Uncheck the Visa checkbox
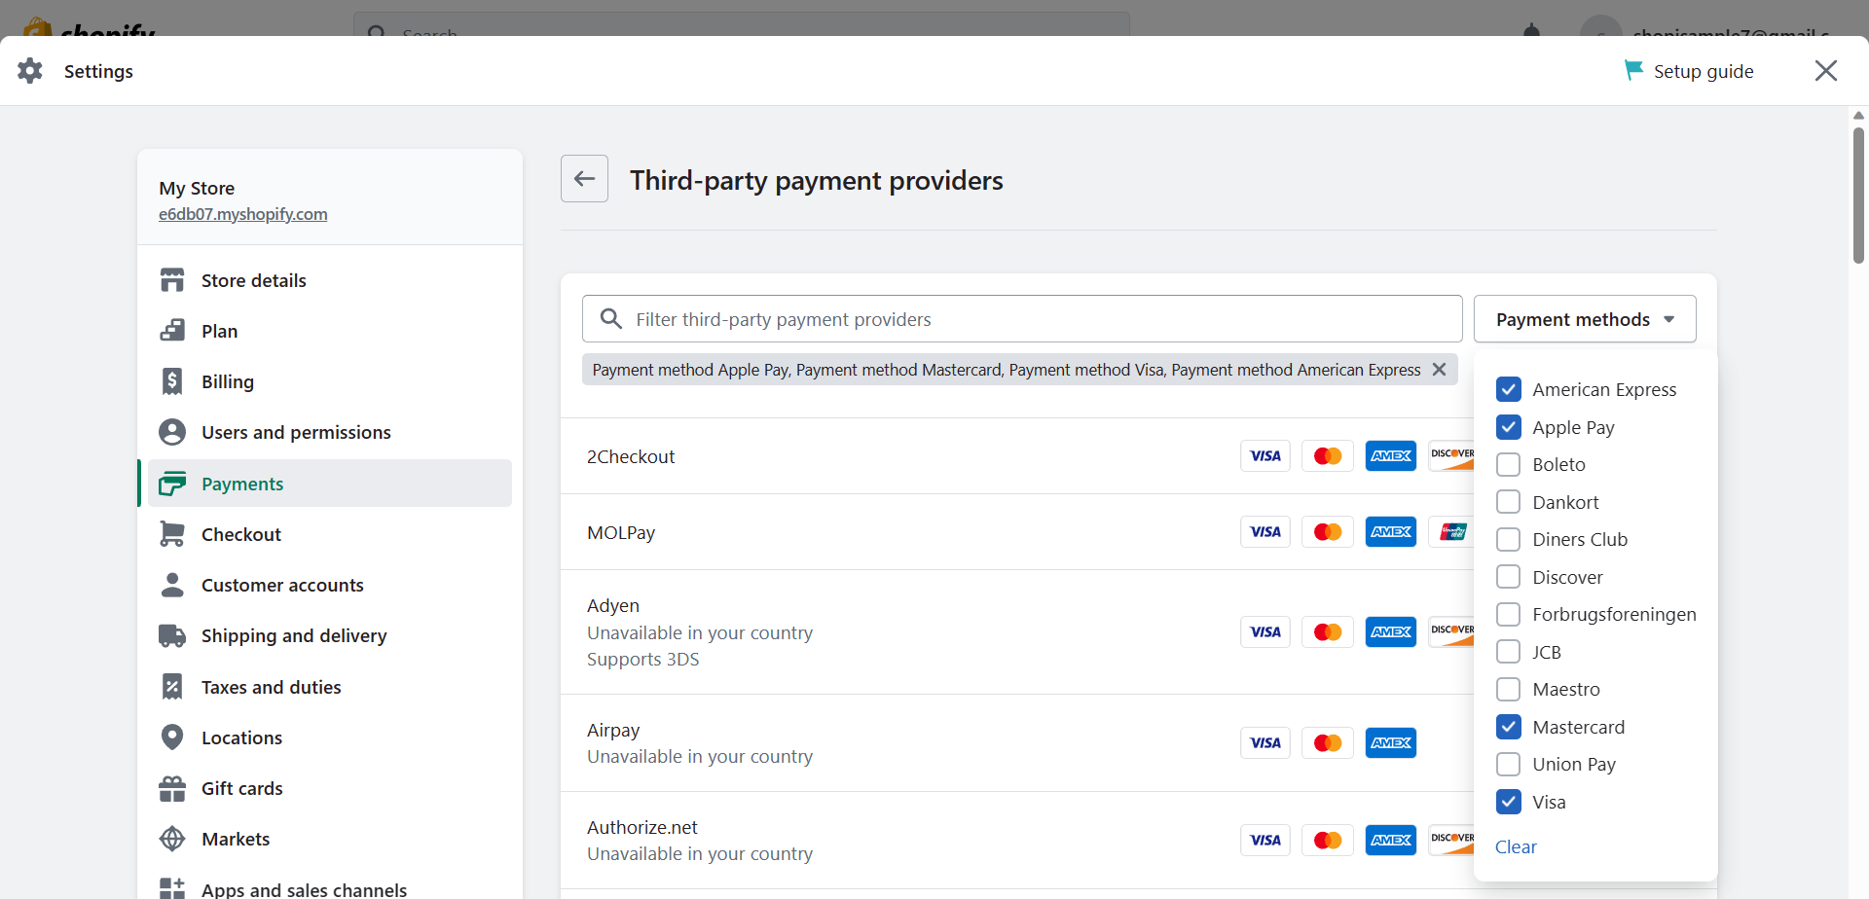1869x899 pixels. pyautogui.click(x=1508, y=802)
